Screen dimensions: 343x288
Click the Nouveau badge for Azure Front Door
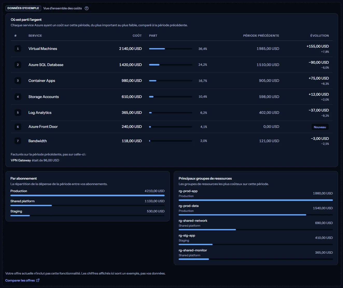tap(320, 127)
